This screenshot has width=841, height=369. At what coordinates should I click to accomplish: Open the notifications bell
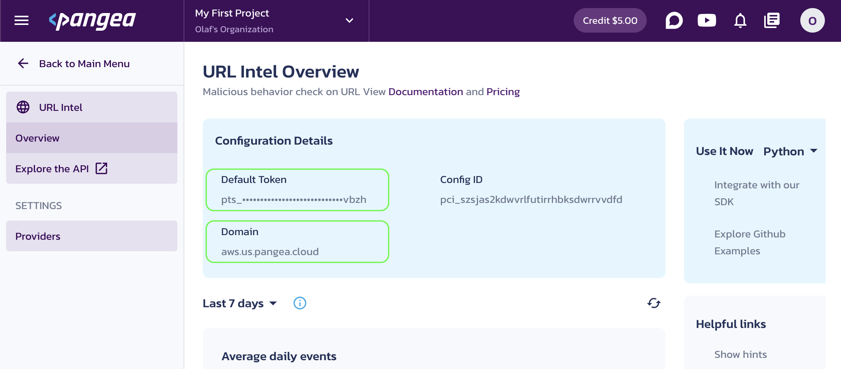pos(740,20)
